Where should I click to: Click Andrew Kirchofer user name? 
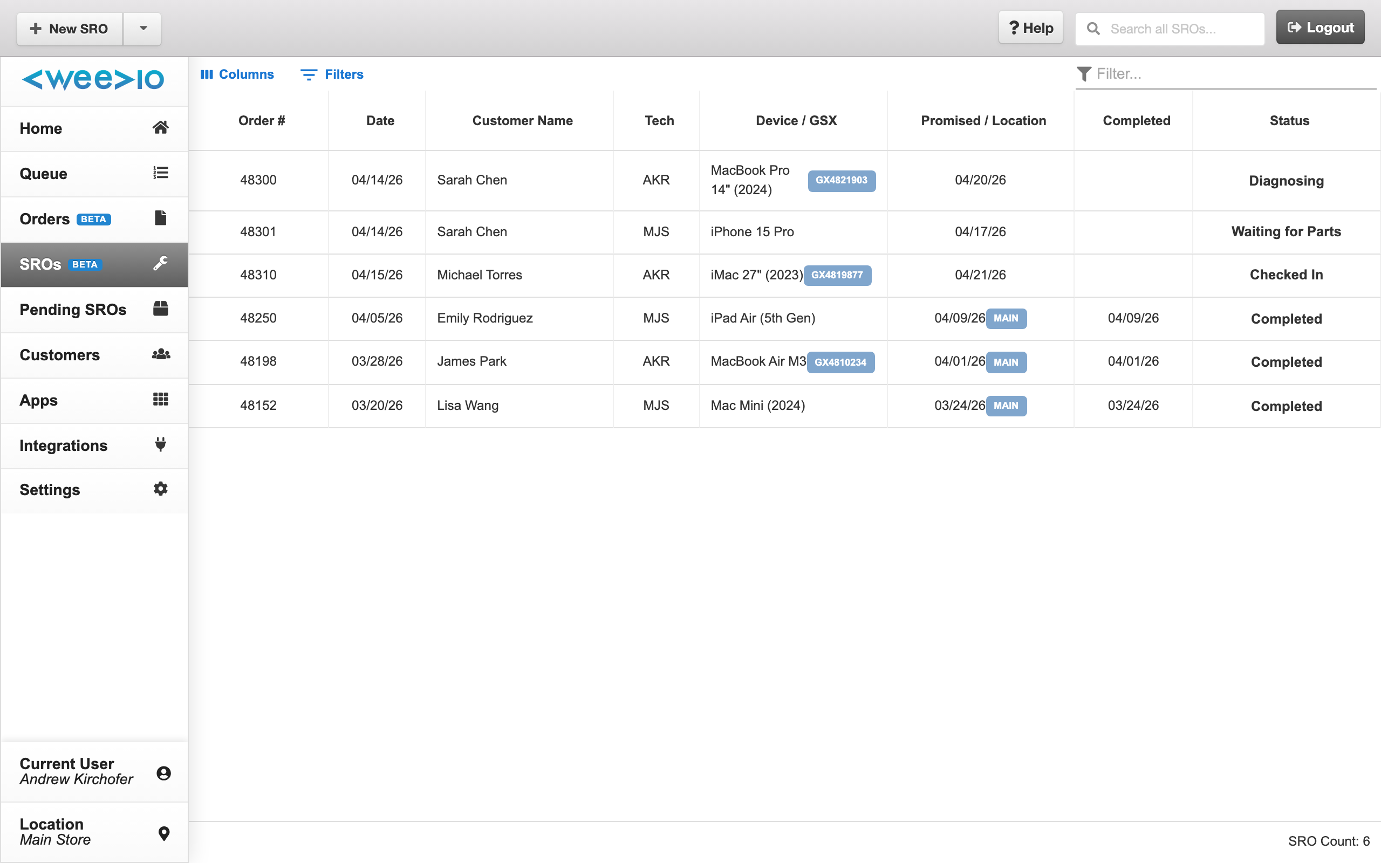click(x=77, y=780)
